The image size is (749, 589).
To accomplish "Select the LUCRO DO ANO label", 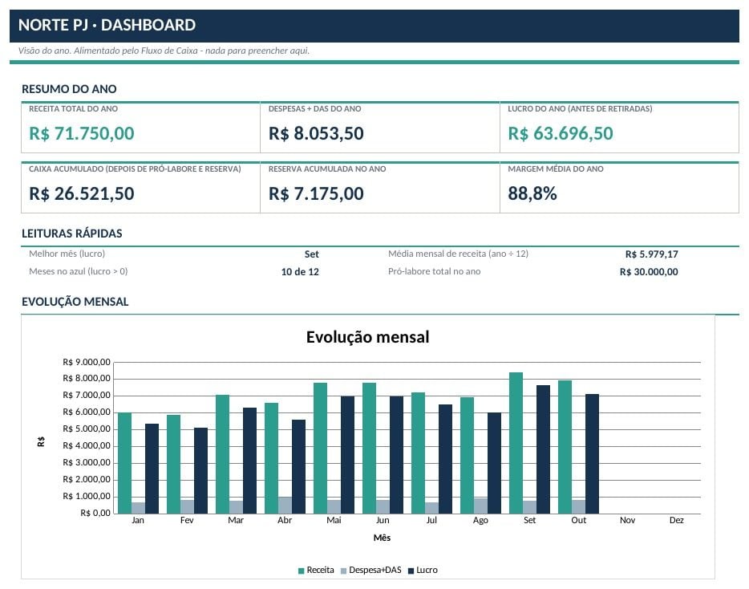I will point(580,108).
